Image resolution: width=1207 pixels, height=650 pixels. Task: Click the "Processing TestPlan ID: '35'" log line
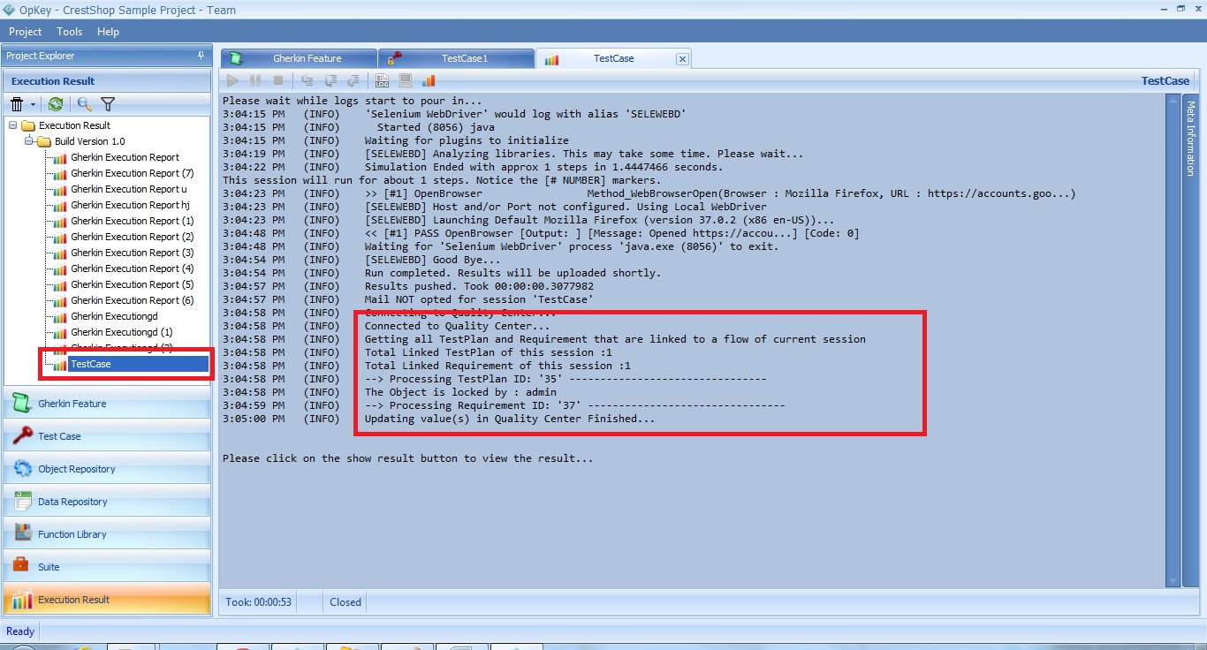[494, 379]
